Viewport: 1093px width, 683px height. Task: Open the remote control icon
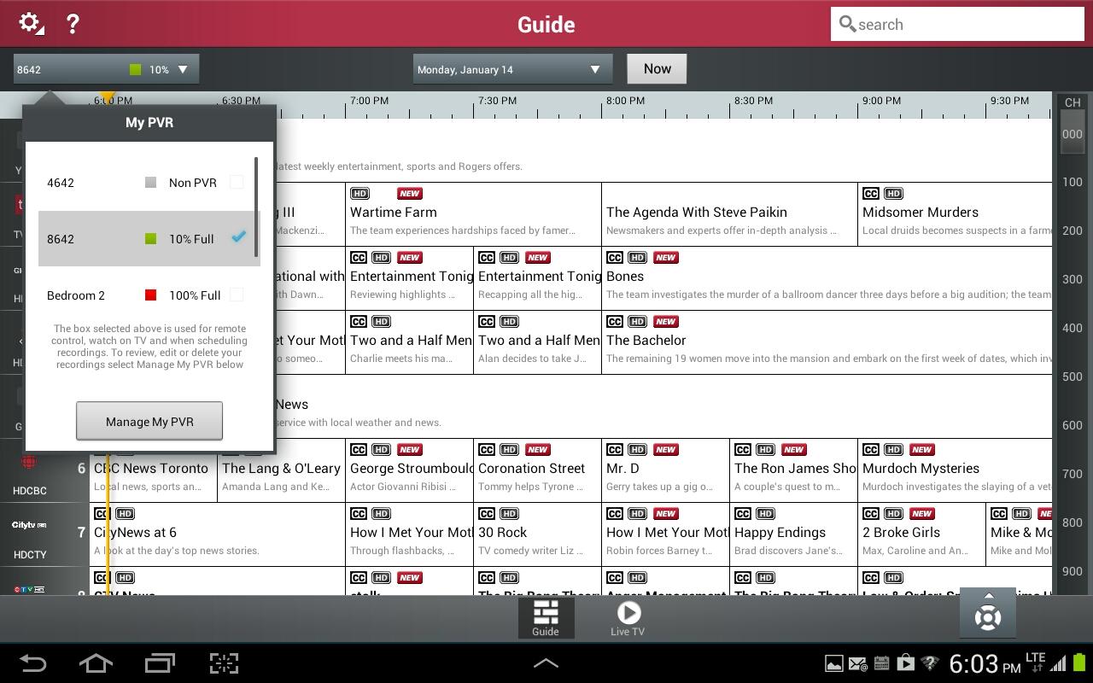(x=988, y=613)
